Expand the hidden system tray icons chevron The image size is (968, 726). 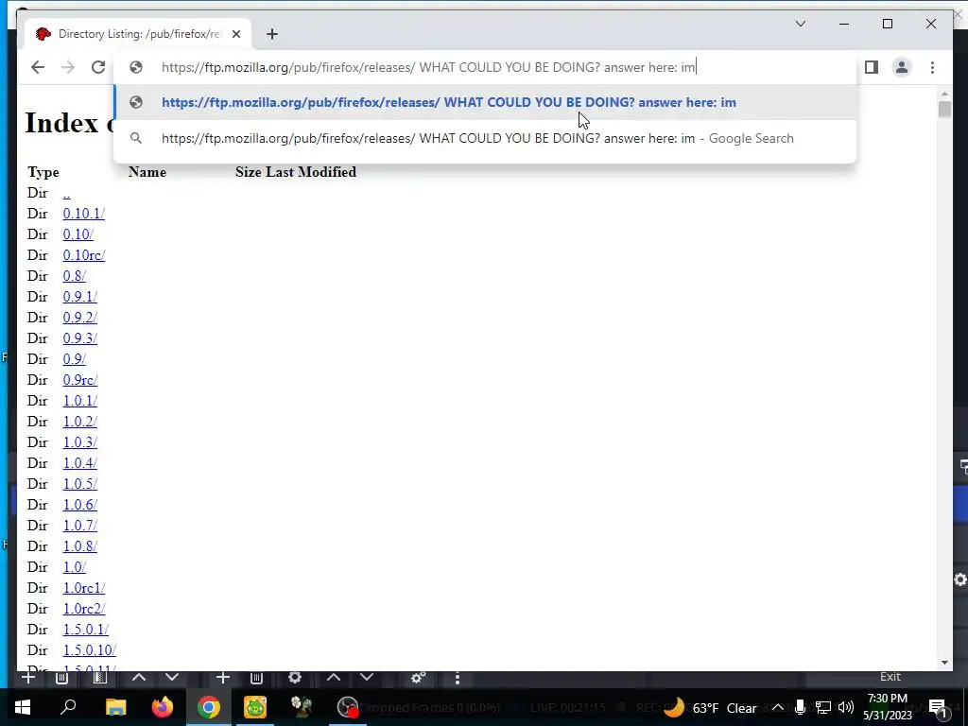coord(778,707)
